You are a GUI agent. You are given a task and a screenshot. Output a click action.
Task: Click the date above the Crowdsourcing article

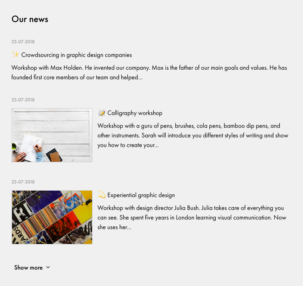pyautogui.click(x=23, y=42)
